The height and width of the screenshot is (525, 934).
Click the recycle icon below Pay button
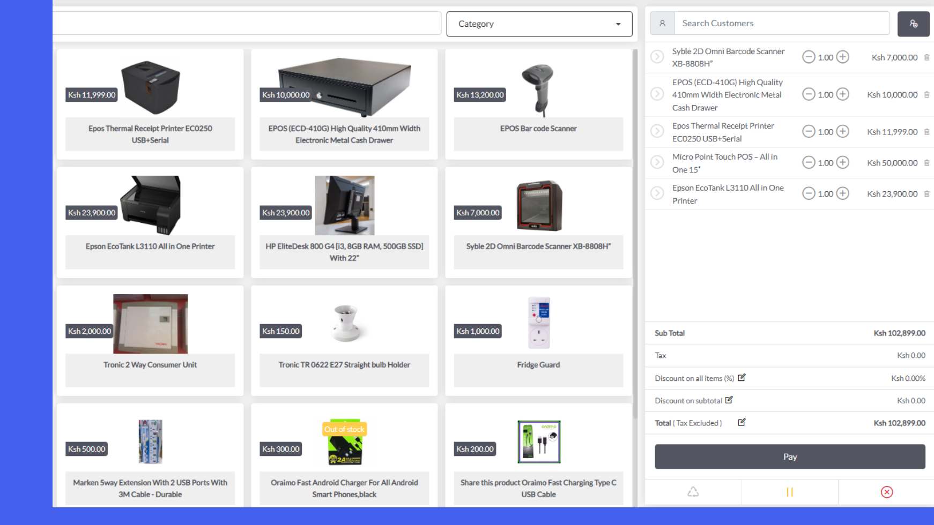point(693,492)
